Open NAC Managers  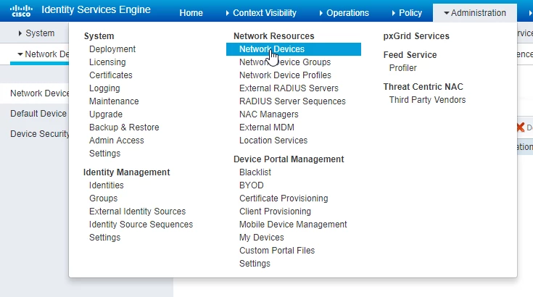268,114
